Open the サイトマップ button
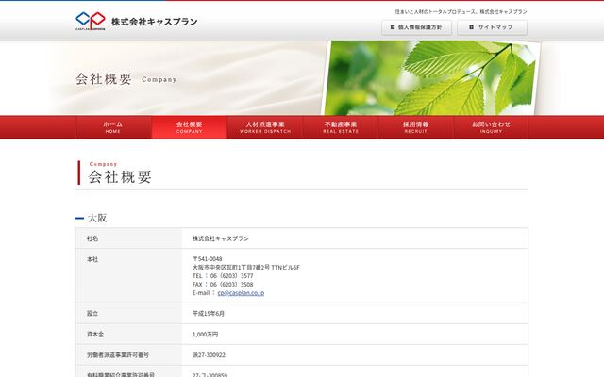Image resolution: width=604 pixels, height=377 pixels. [x=492, y=27]
